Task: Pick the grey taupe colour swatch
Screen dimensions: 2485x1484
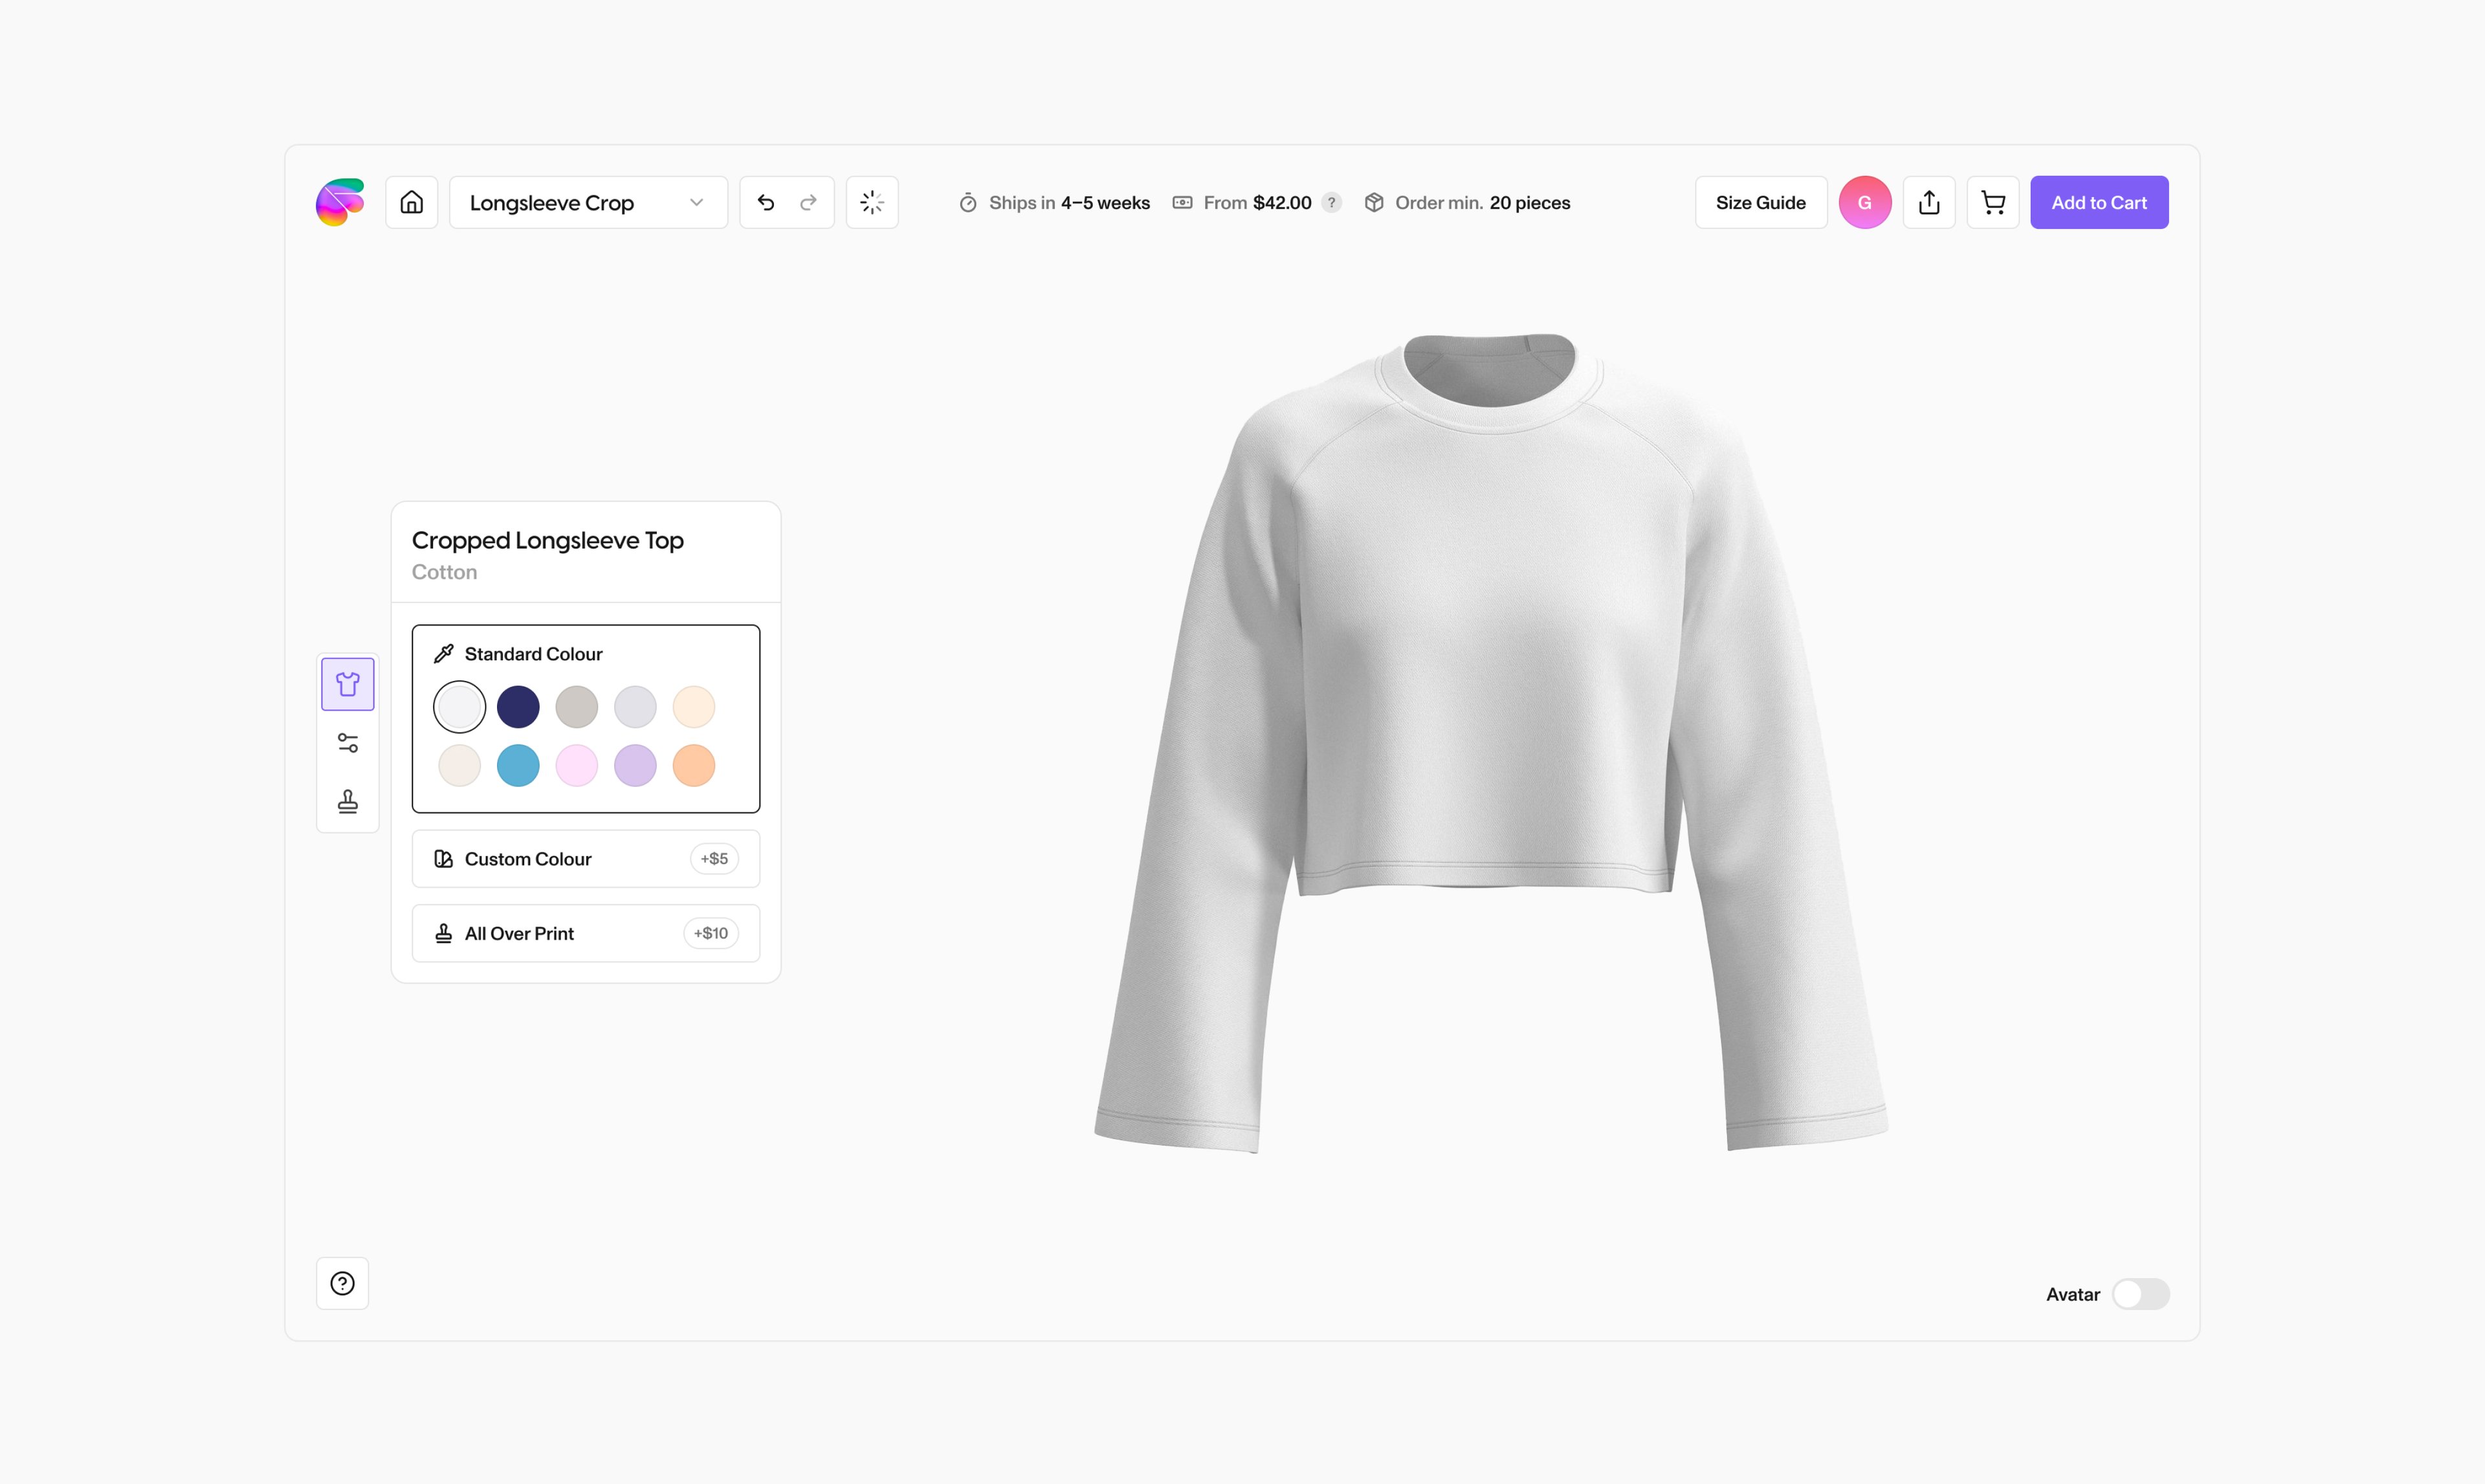Action: click(x=577, y=707)
